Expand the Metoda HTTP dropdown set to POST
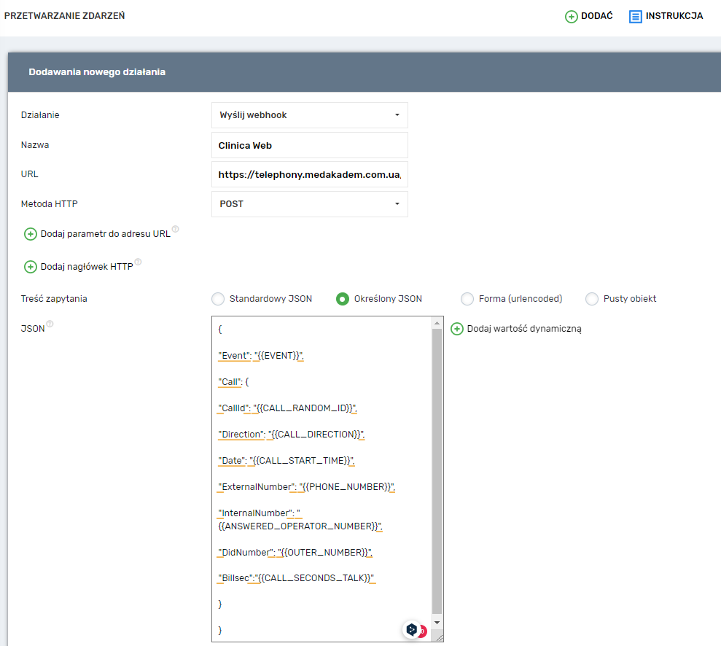The height and width of the screenshot is (646, 721). pos(309,204)
